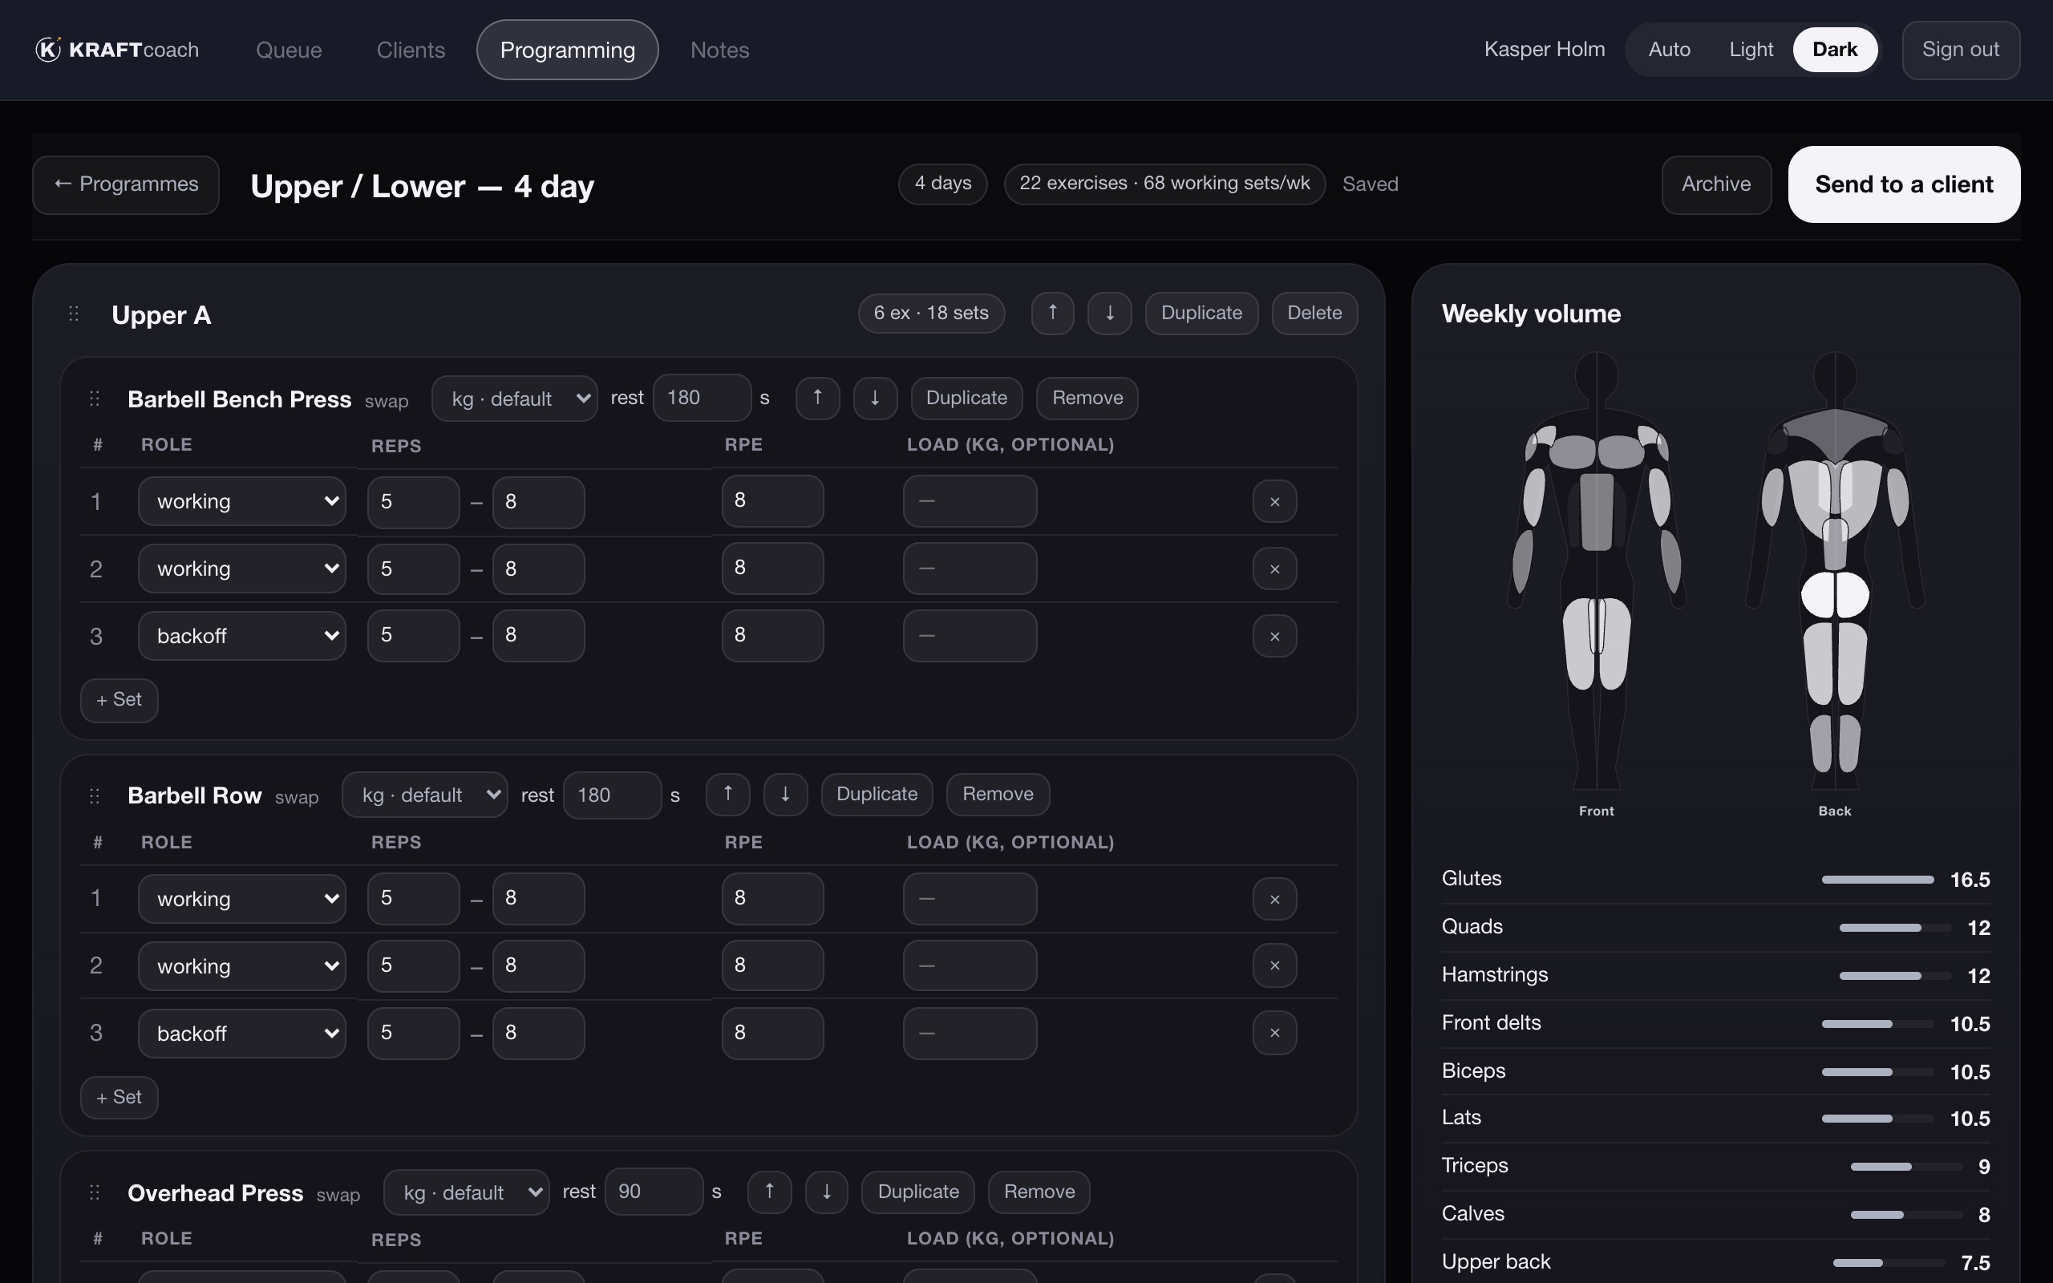The height and width of the screenshot is (1283, 2053).
Task: Move Upper A day down arrow
Action: (x=1110, y=313)
